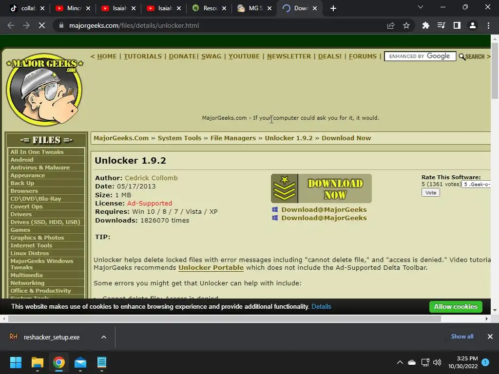Open the Extensions puzzle icon
Screen dimensions: 499x374
[x=426, y=25]
